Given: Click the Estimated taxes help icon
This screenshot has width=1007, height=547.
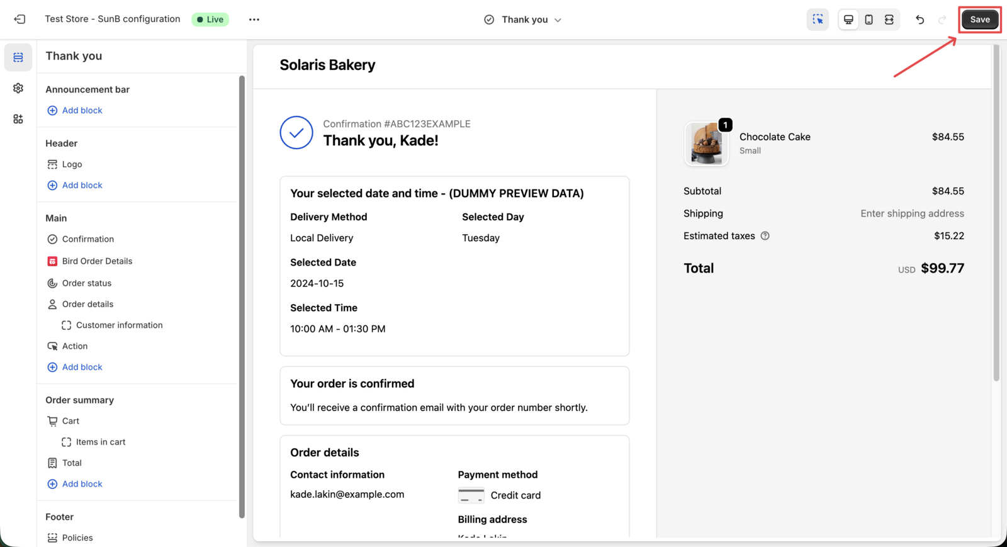Looking at the screenshot, I should tap(765, 236).
